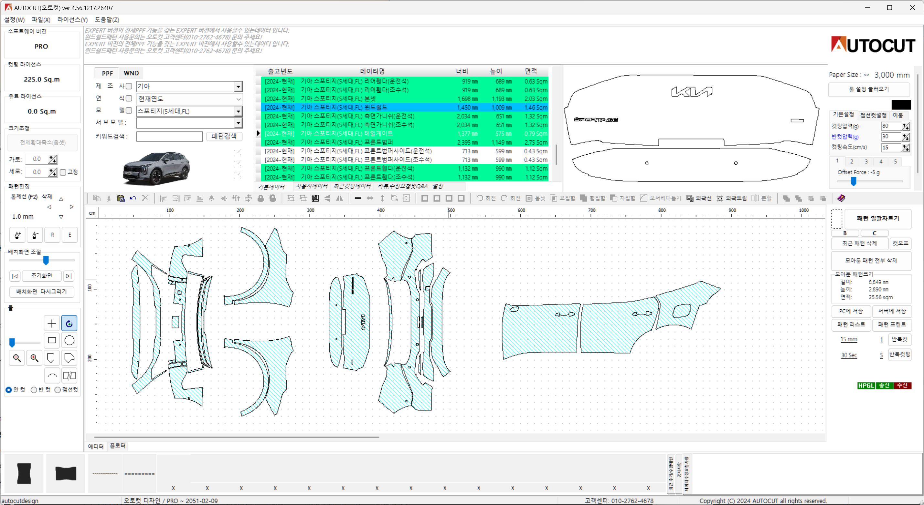The width and height of the screenshot is (924, 505).
Task: Click the 모아둔 패턴 전부 삭제 button
Action: pyautogui.click(x=871, y=261)
